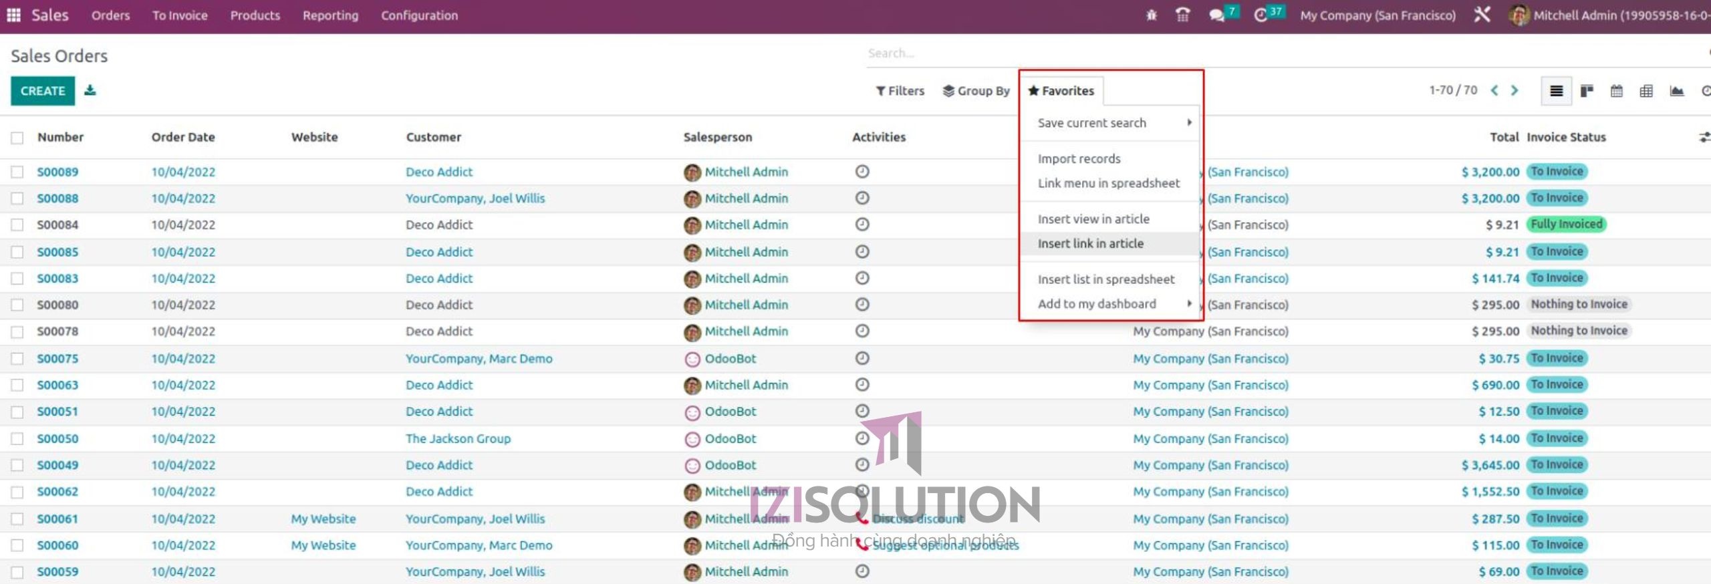
Task: Check the box for order S00080
Action: point(17,305)
